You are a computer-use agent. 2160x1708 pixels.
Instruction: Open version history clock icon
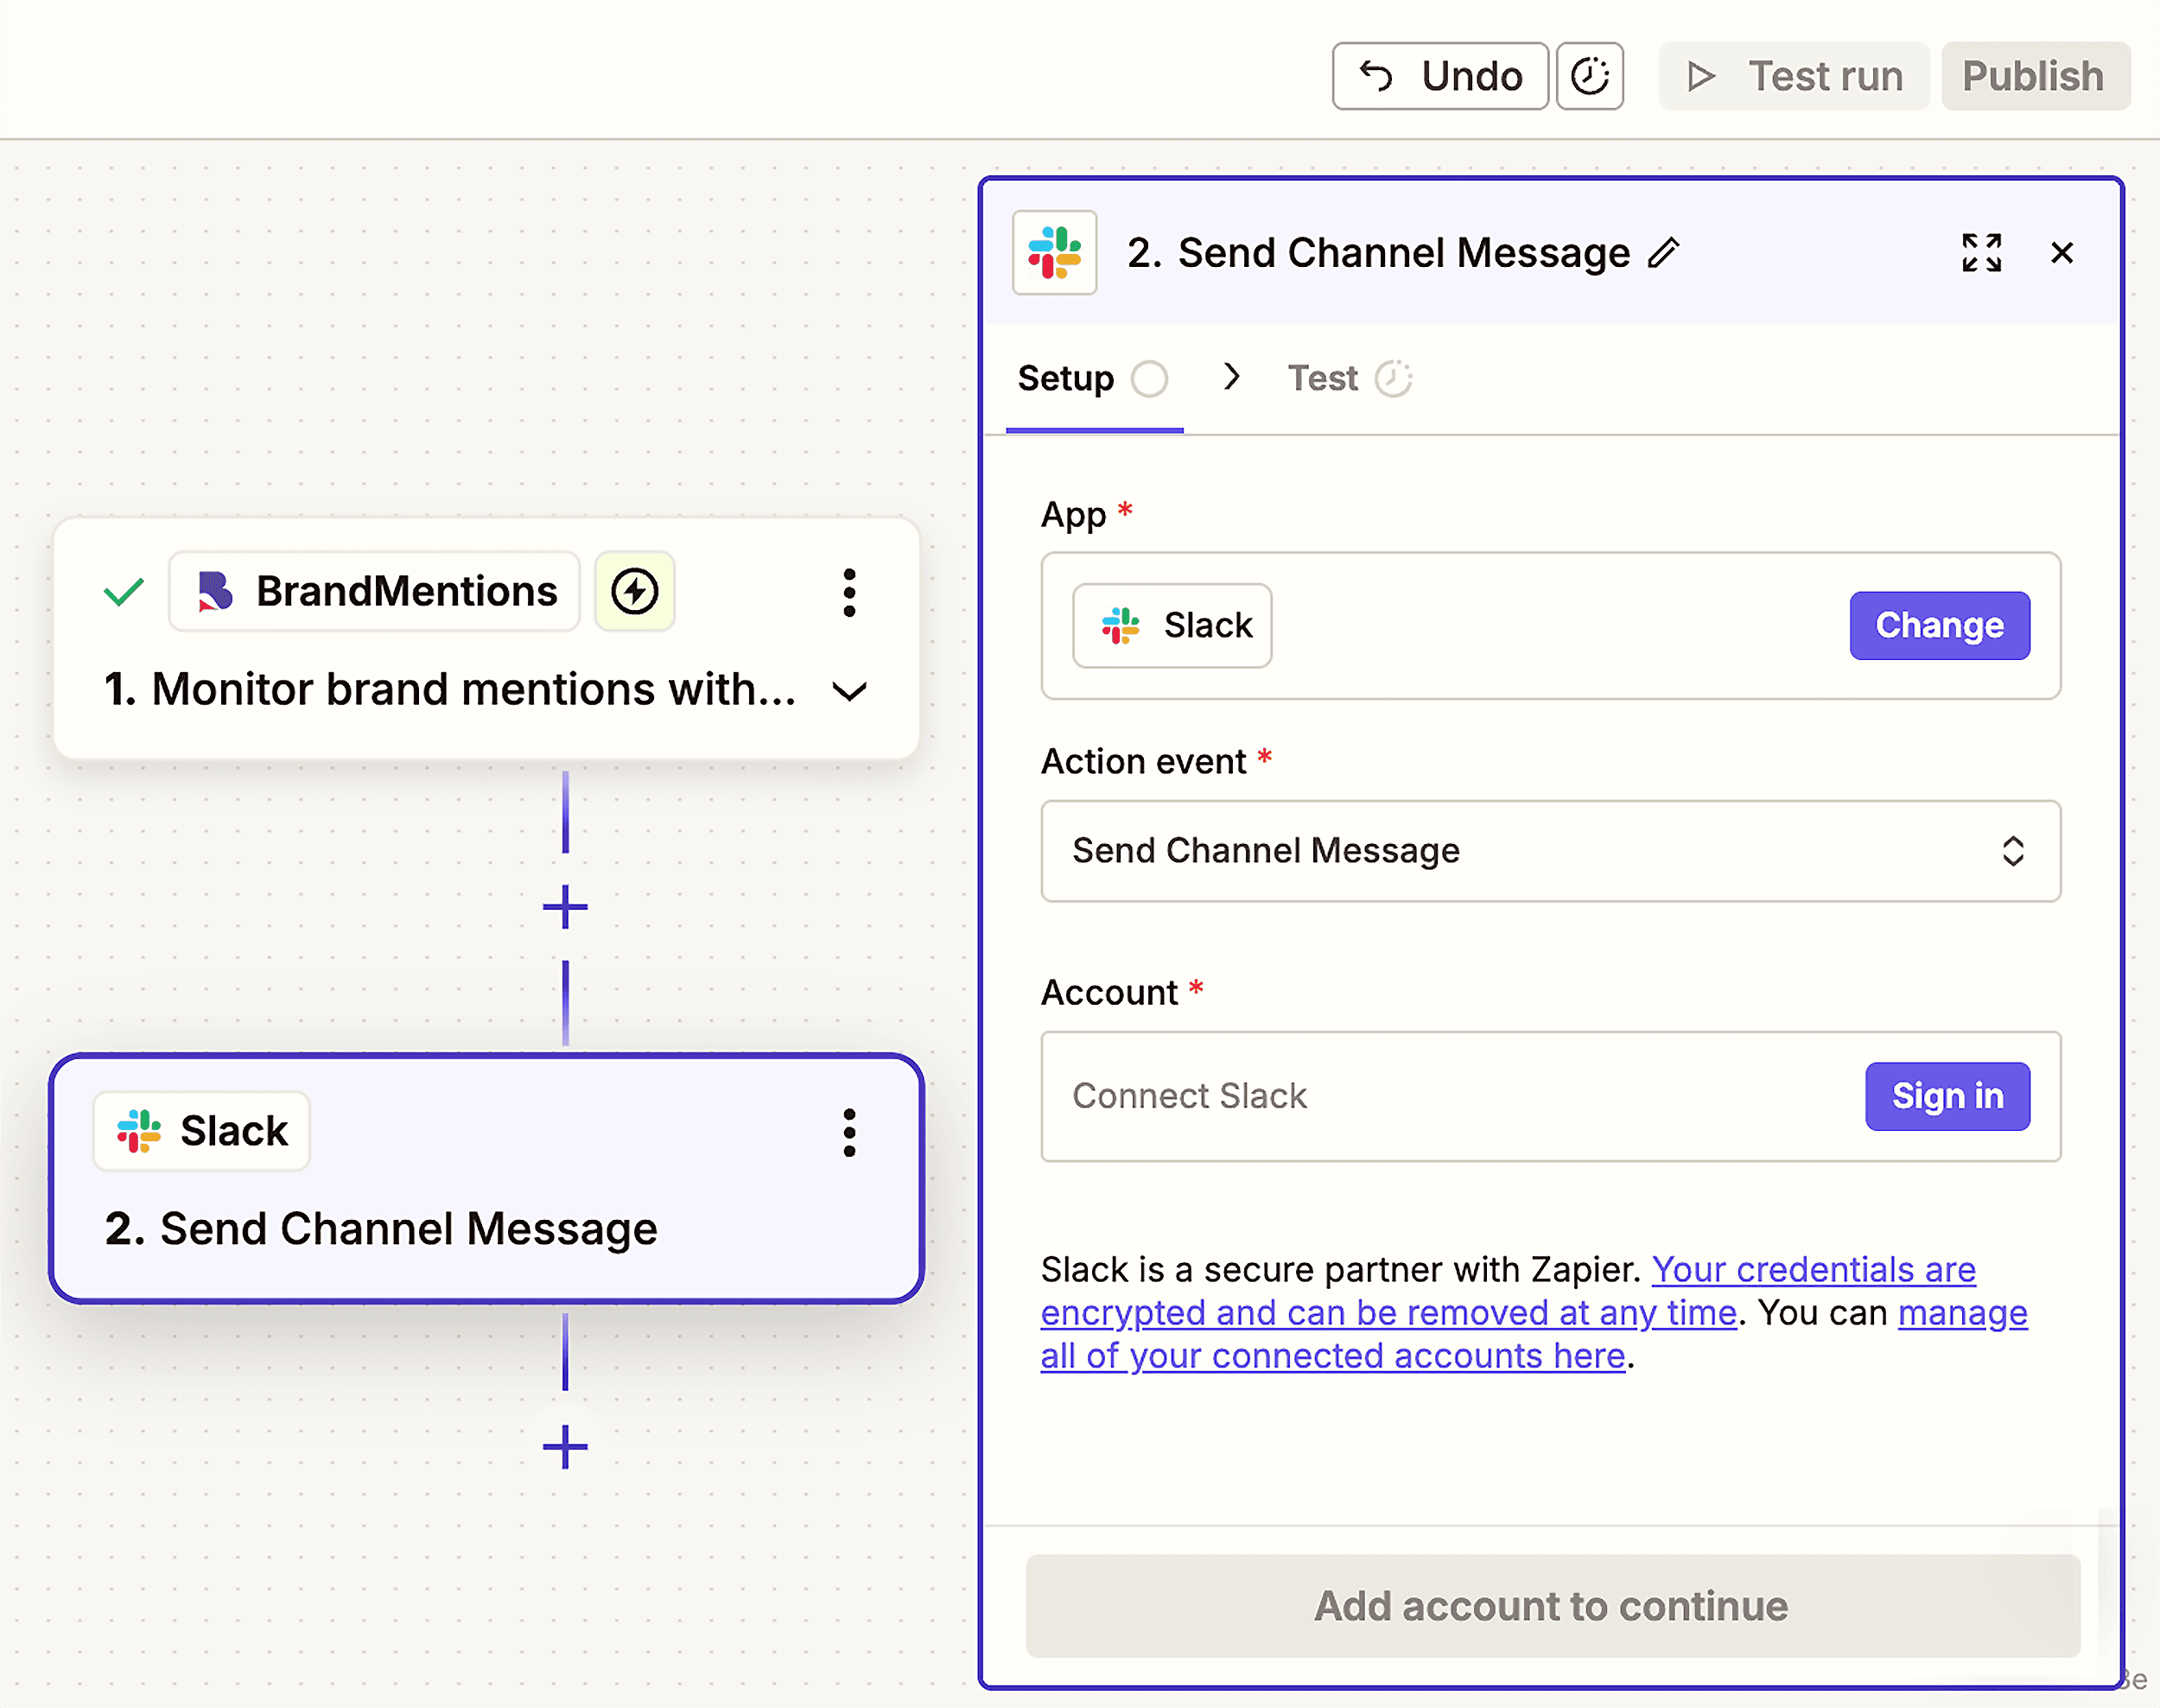(x=1589, y=76)
